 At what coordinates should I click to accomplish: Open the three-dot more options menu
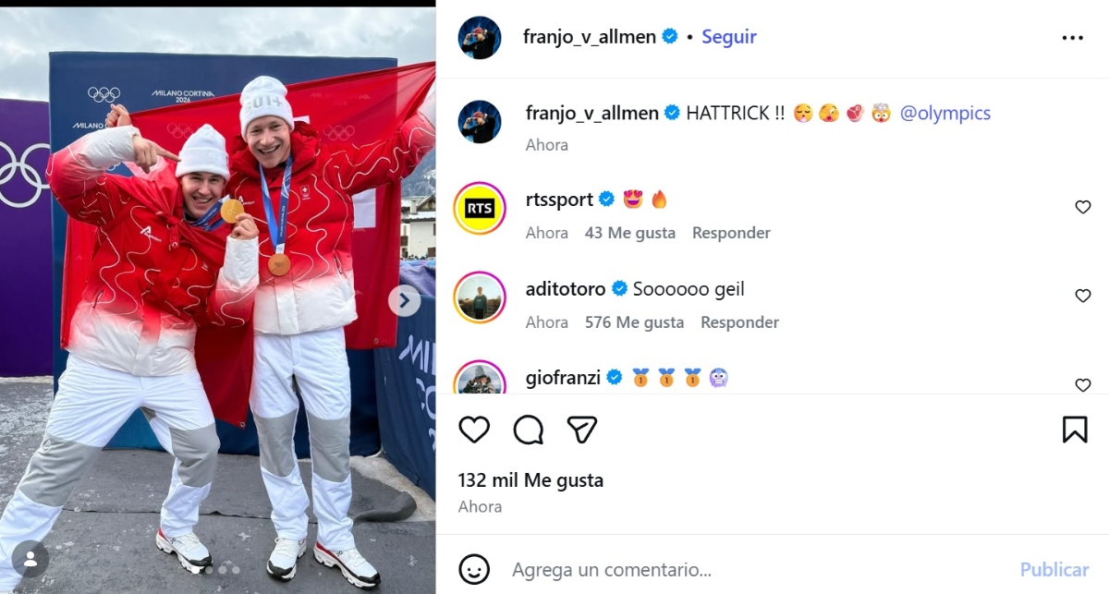click(1072, 38)
